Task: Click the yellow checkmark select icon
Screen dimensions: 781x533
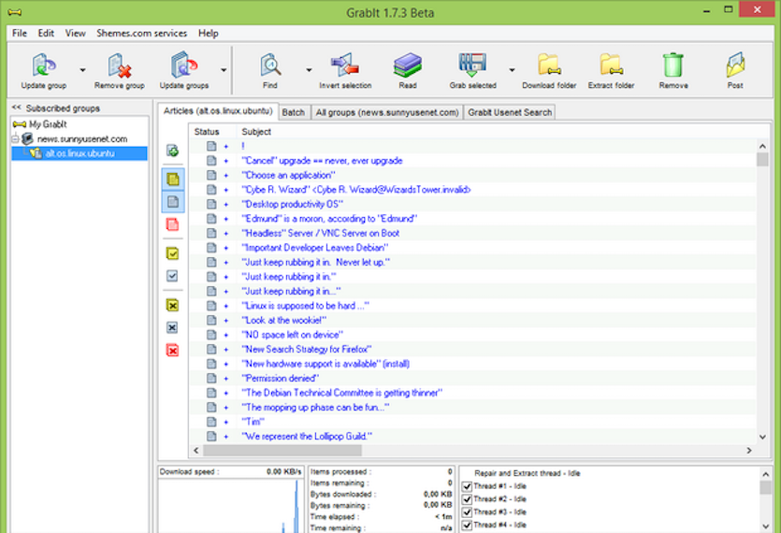Action: [x=172, y=253]
